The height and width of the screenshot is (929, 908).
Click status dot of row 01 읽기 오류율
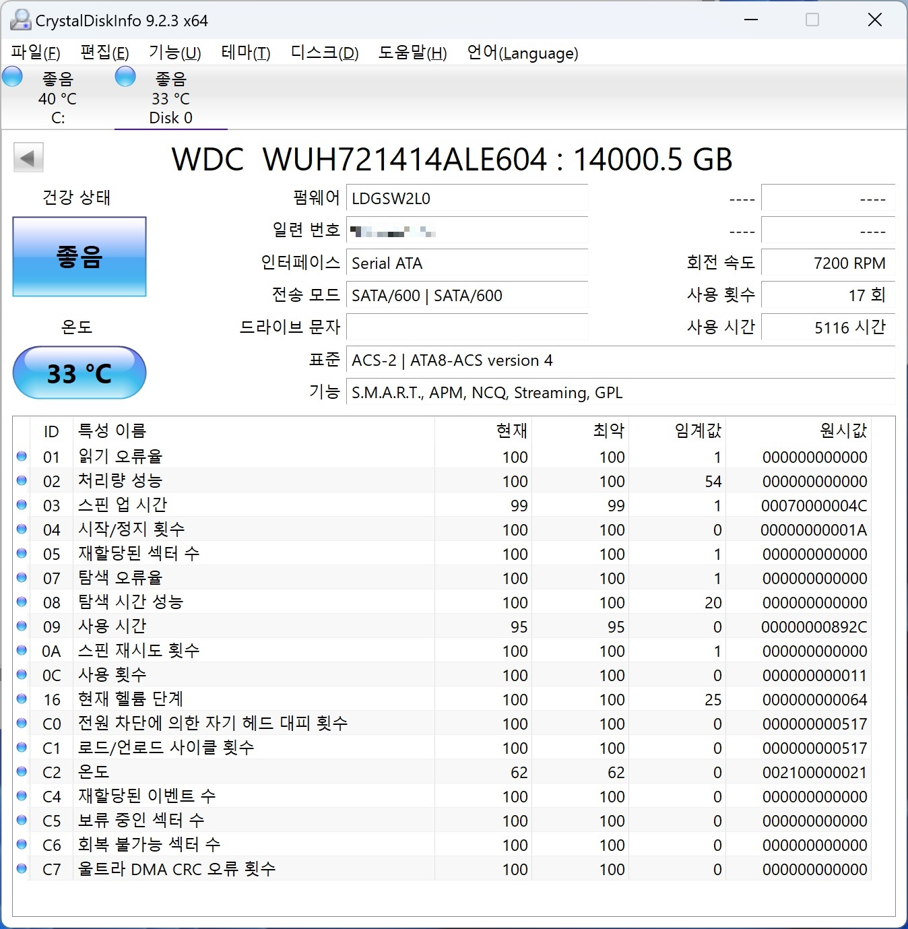point(22,456)
